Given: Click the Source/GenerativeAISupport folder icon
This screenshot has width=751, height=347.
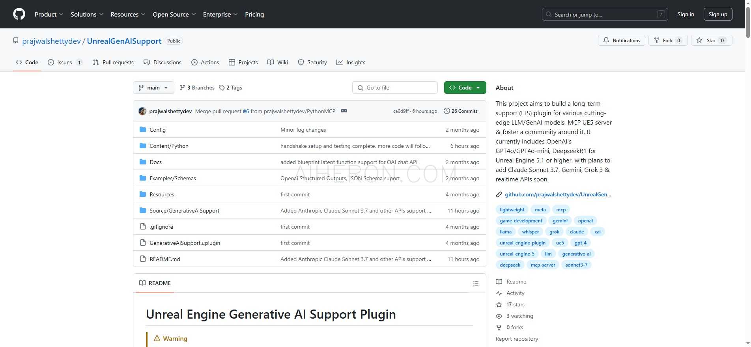Looking at the screenshot, I should (143, 211).
